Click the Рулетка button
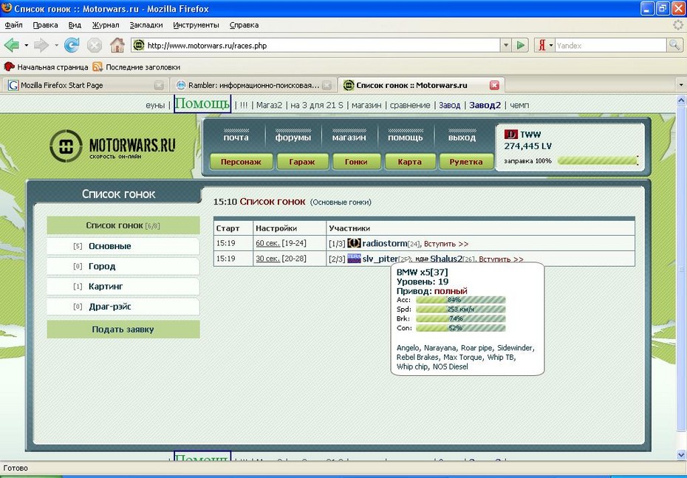 coord(465,162)
